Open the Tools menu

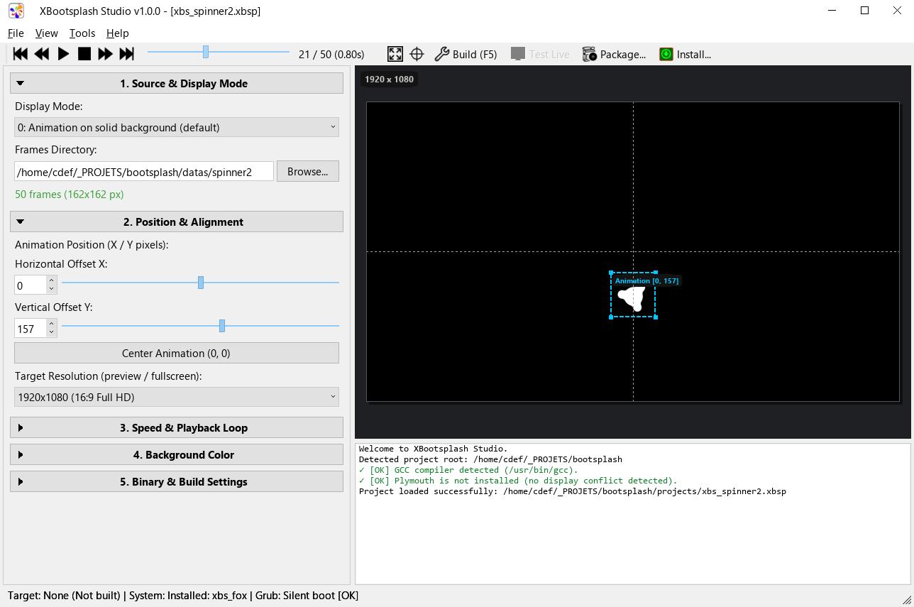82,33
